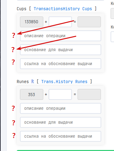The image size is (114, 151).
Task: Click the Runes balance field showing 353
Action: click(x=31, y=95)
